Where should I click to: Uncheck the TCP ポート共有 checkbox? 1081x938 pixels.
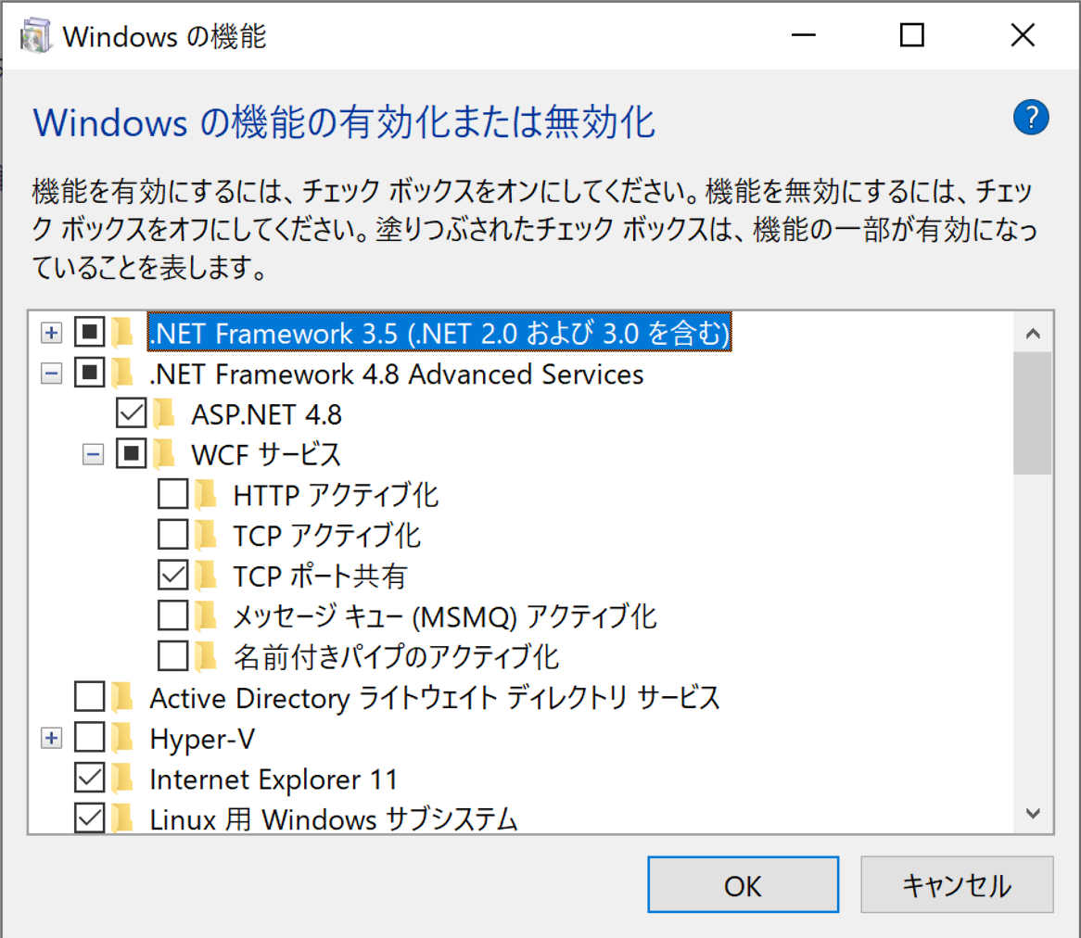[172, 576]
